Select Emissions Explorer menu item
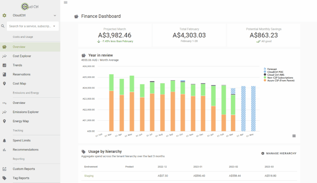The image size is (317, 183). 26,112
